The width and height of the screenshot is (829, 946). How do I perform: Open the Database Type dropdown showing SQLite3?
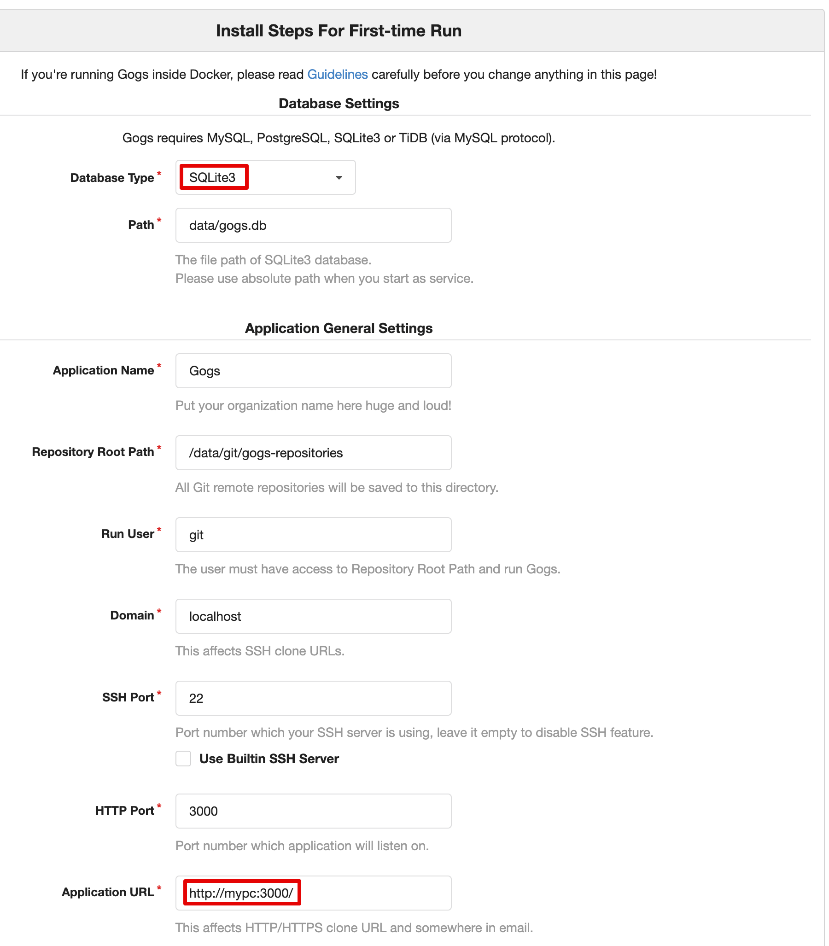[266, 178]
